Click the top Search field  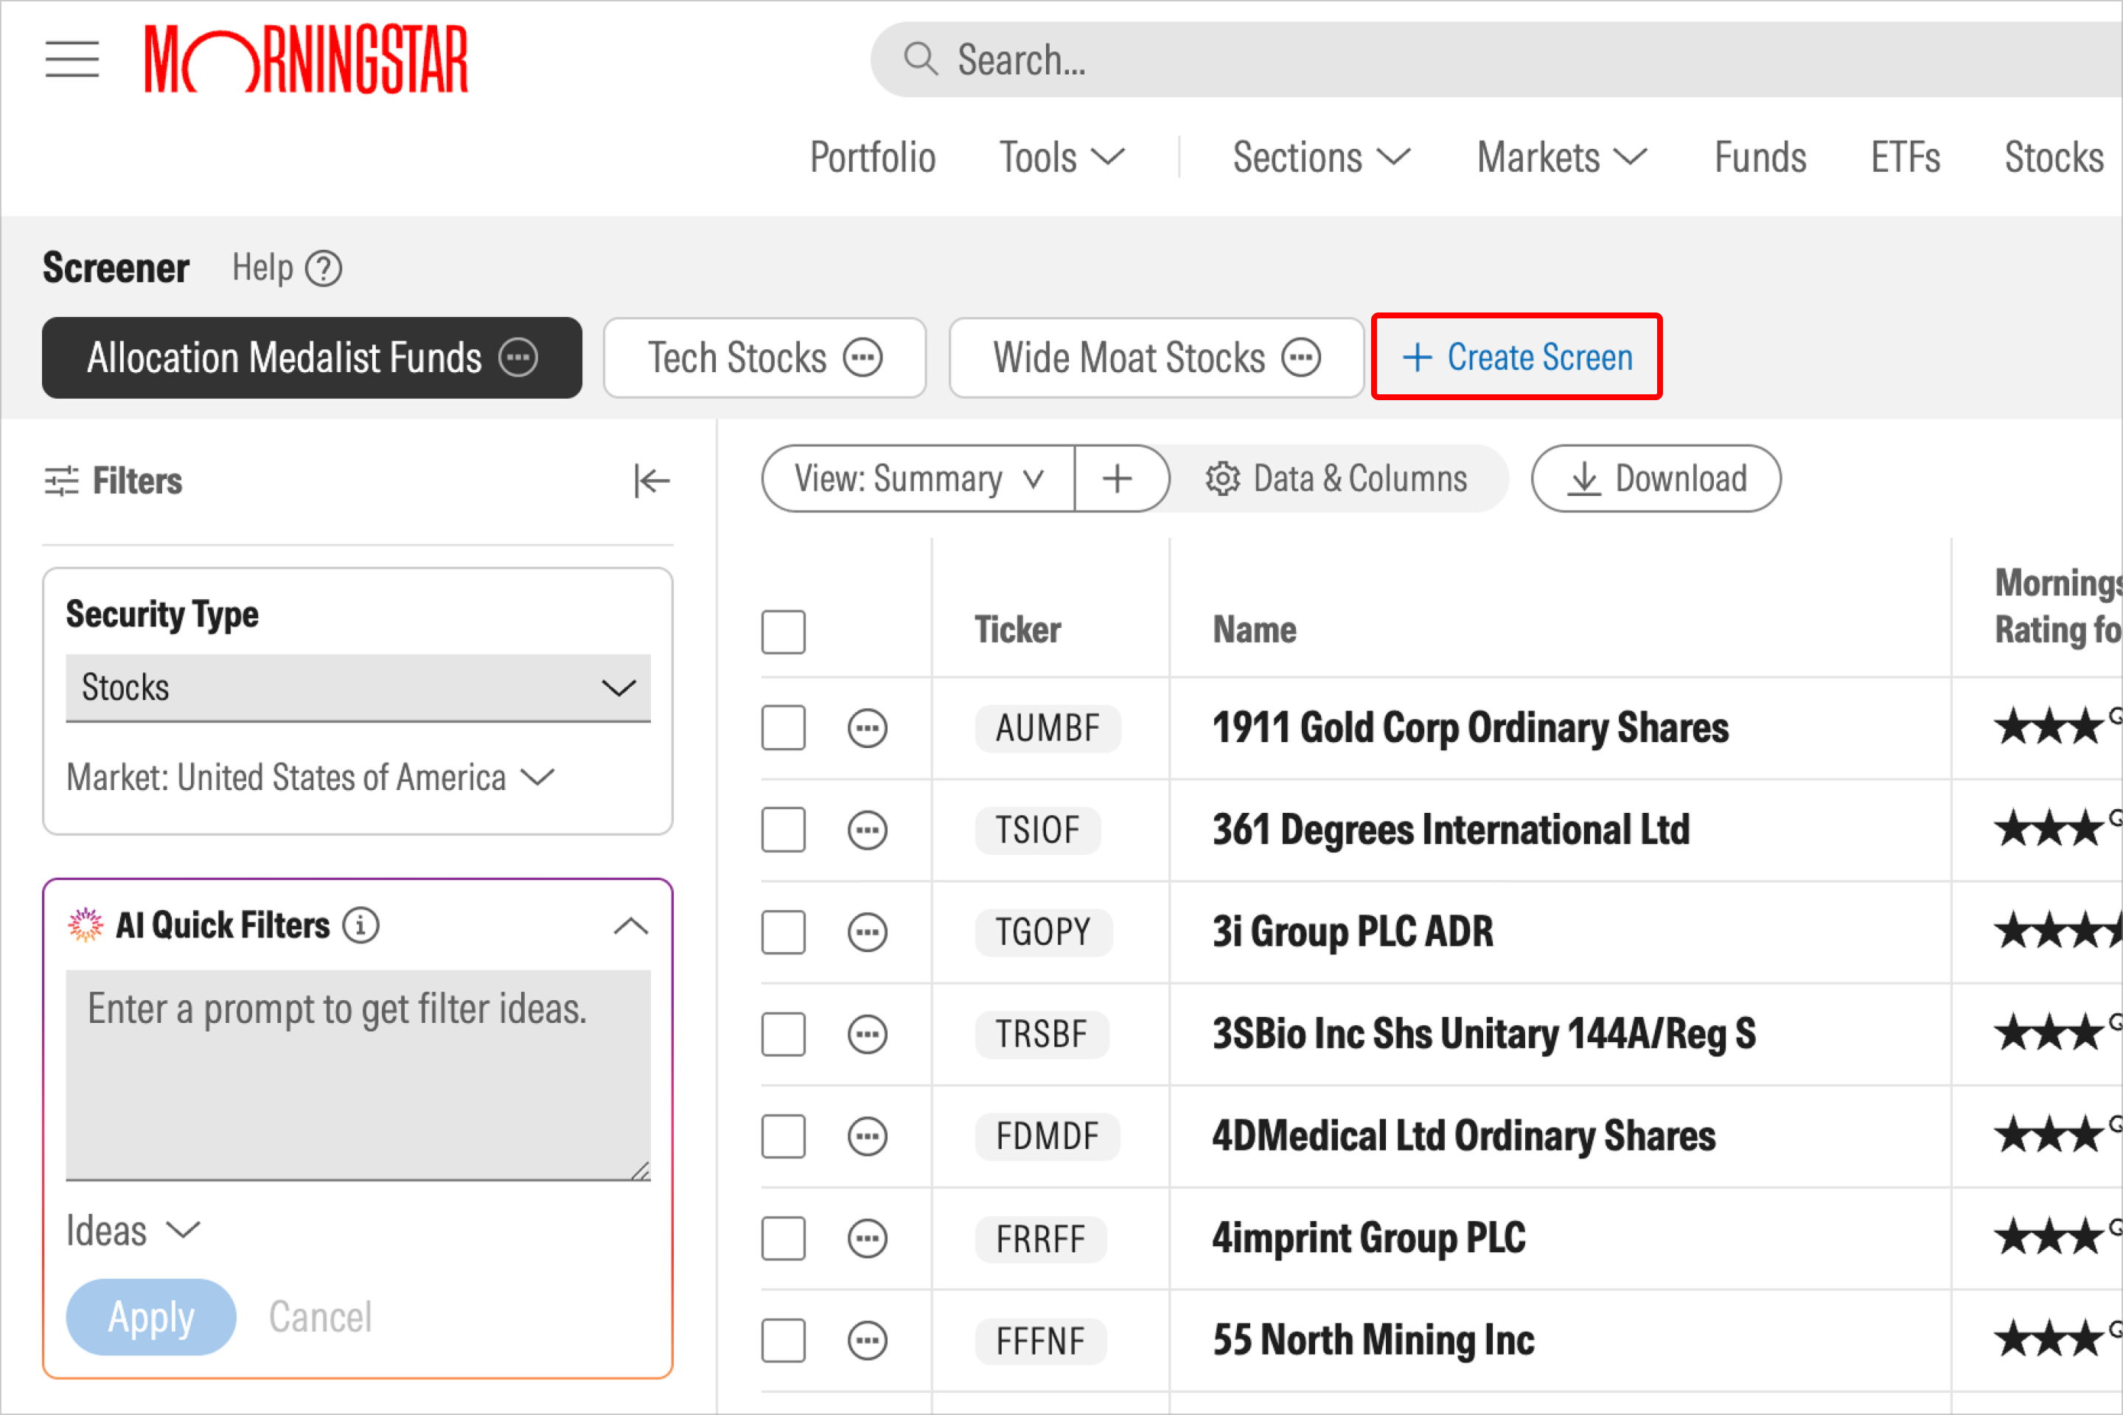click(1496, 60)
